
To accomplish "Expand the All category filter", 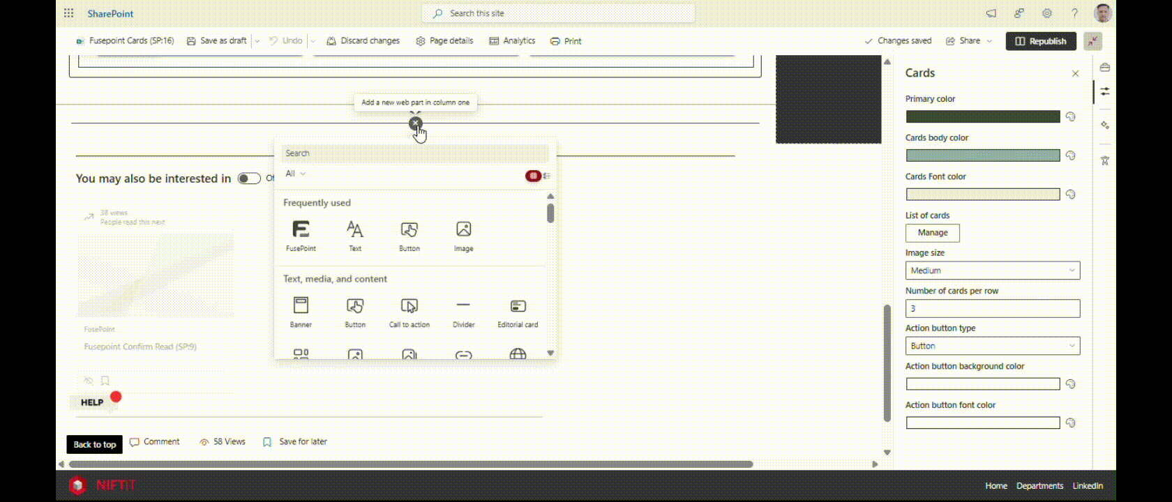I will point(296,174).
